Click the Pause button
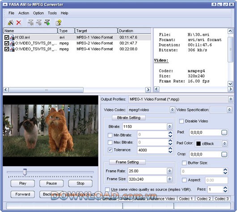This screenshot has height=212, width=237. (x=51, y=183)
